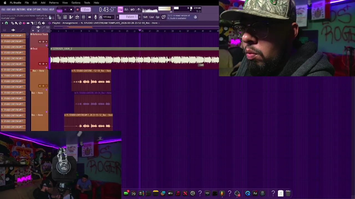Click the loop recording icon
355x199 pixels.
[133, 9]
